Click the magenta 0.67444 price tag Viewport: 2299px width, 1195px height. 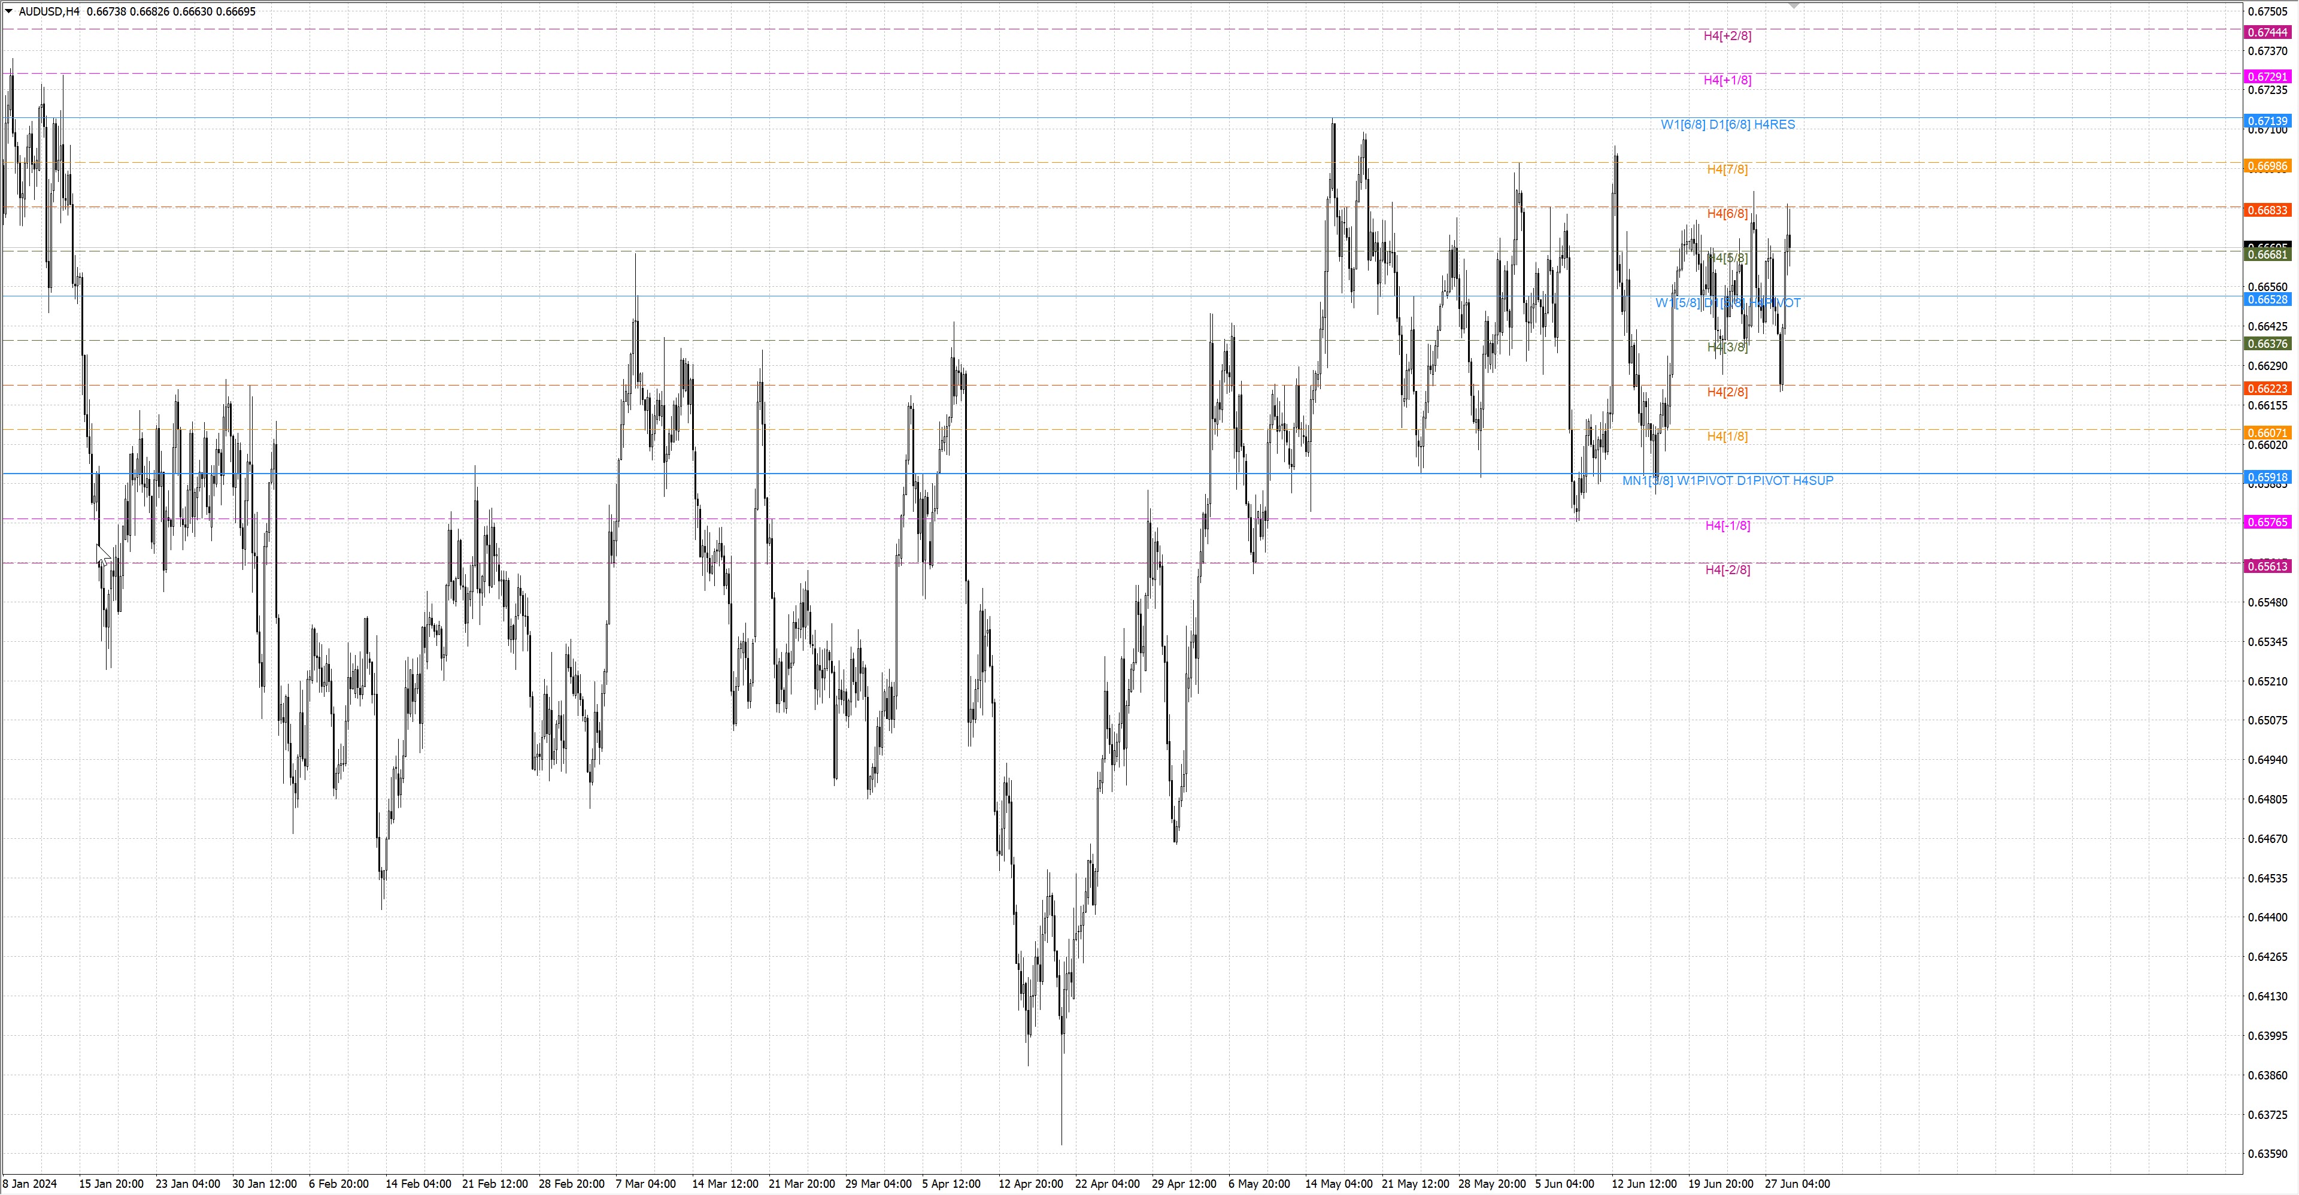point(2267,32)
